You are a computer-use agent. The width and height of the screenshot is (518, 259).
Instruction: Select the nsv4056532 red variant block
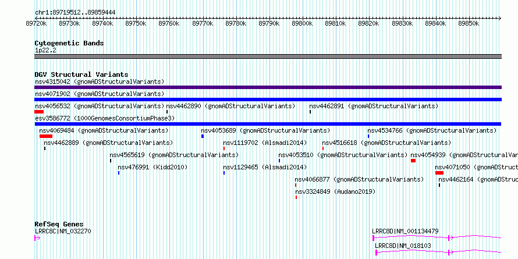pyautogui.click(x=39, y=112)
